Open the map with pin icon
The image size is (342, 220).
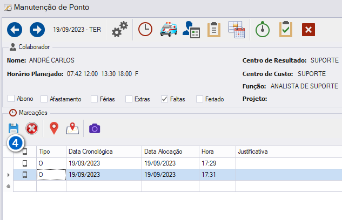[72, 128]
